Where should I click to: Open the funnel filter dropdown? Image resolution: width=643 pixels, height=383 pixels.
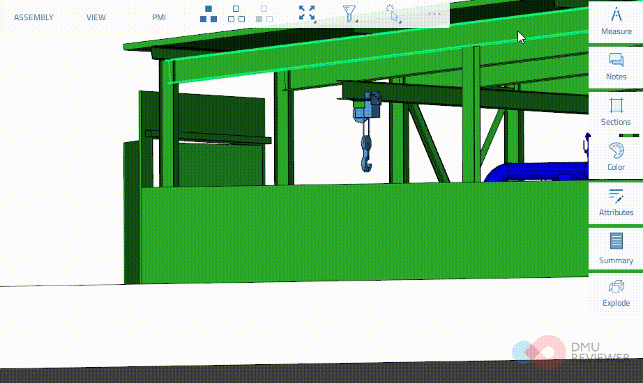[350, 14]
